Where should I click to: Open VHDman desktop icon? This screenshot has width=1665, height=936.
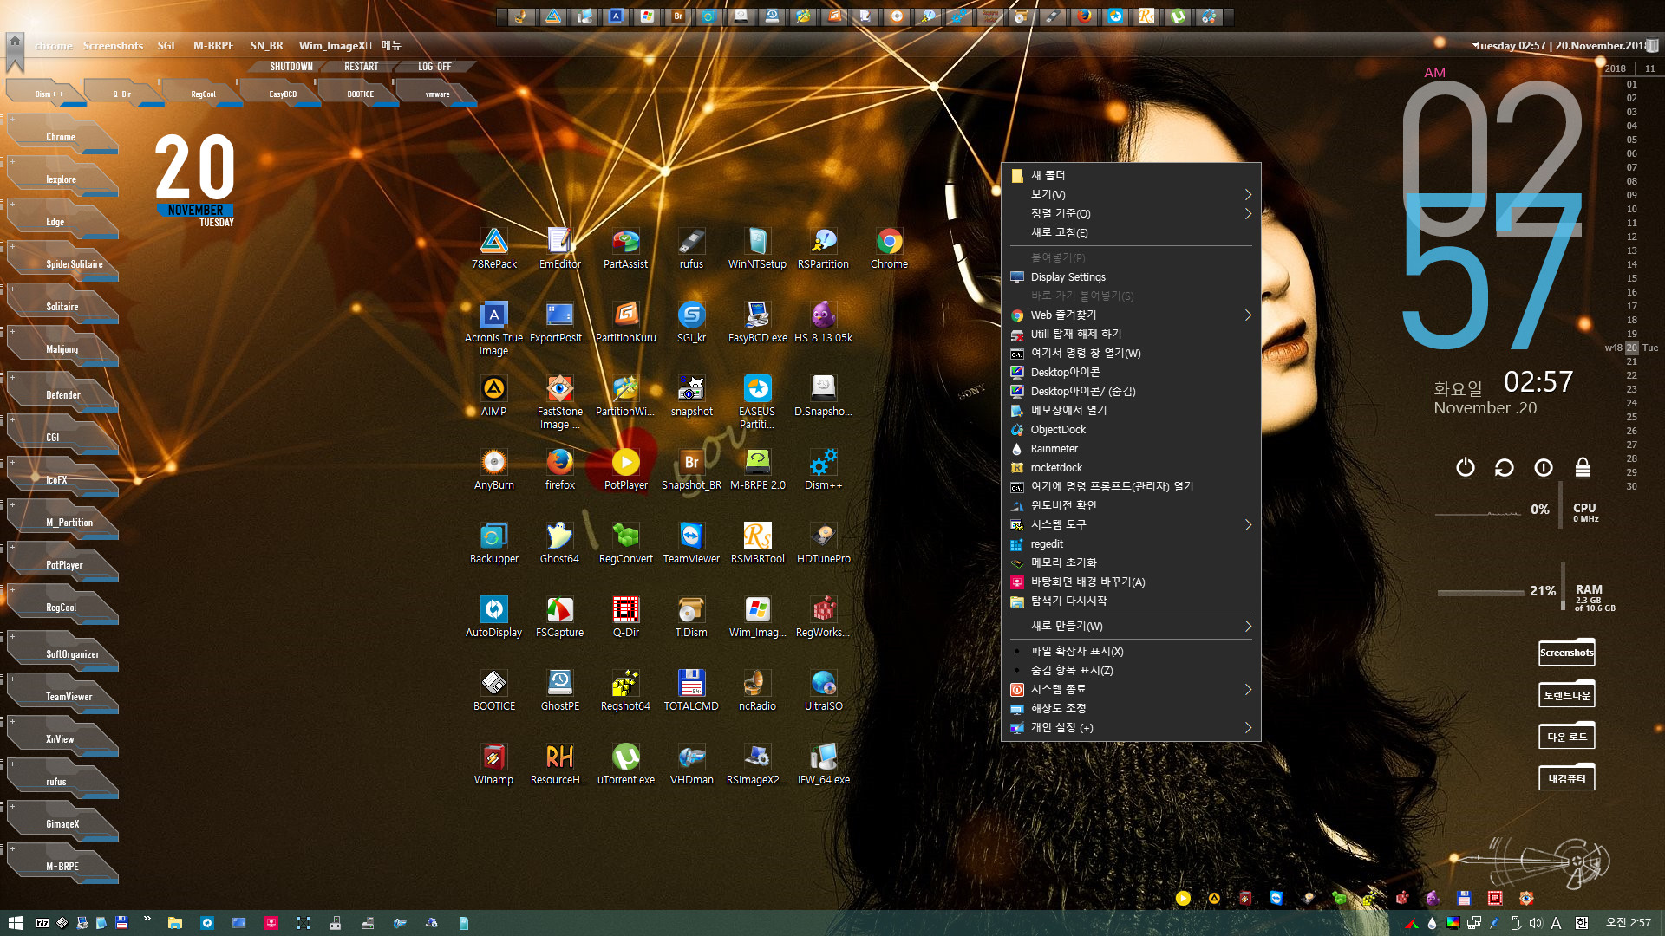coord(691,764)
